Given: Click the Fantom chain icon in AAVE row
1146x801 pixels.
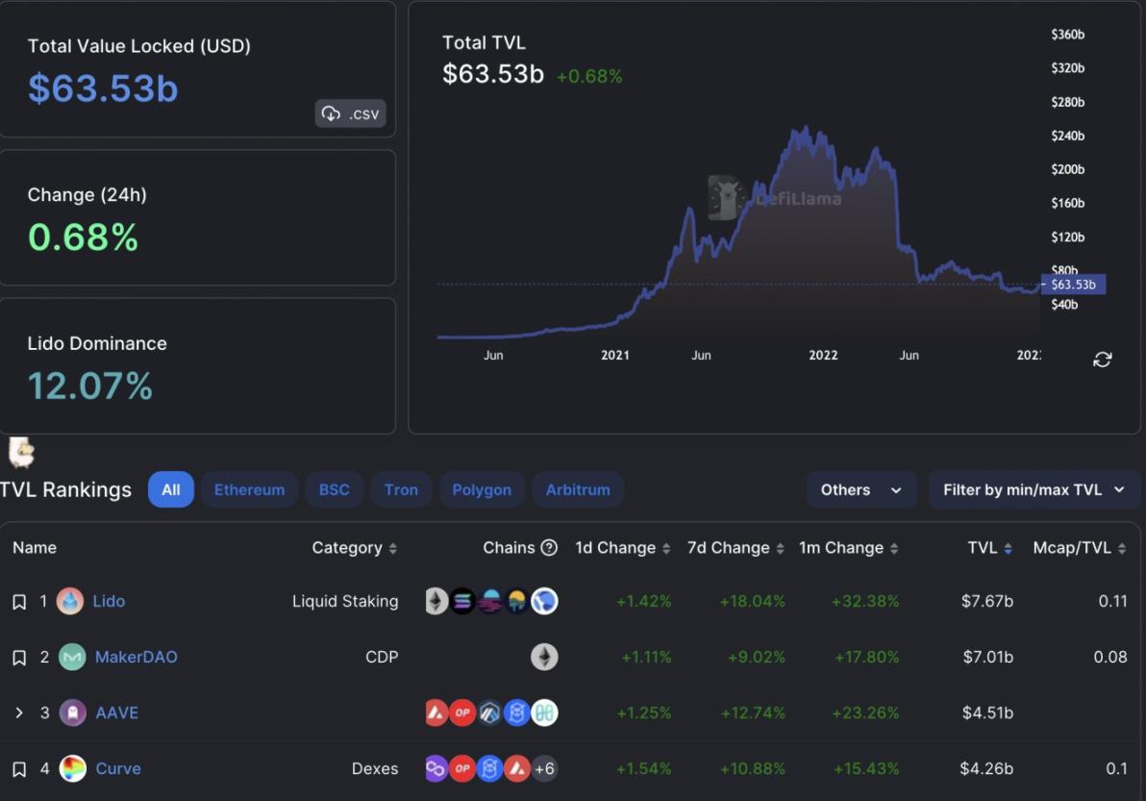Looking at the screenshot, I should tap(516, 713).
